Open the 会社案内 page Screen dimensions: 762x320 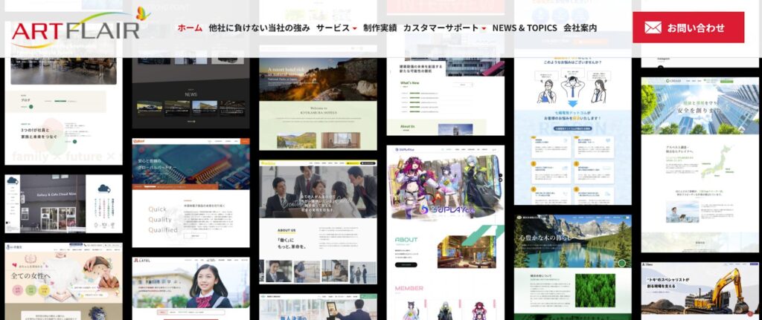point(580,27)
